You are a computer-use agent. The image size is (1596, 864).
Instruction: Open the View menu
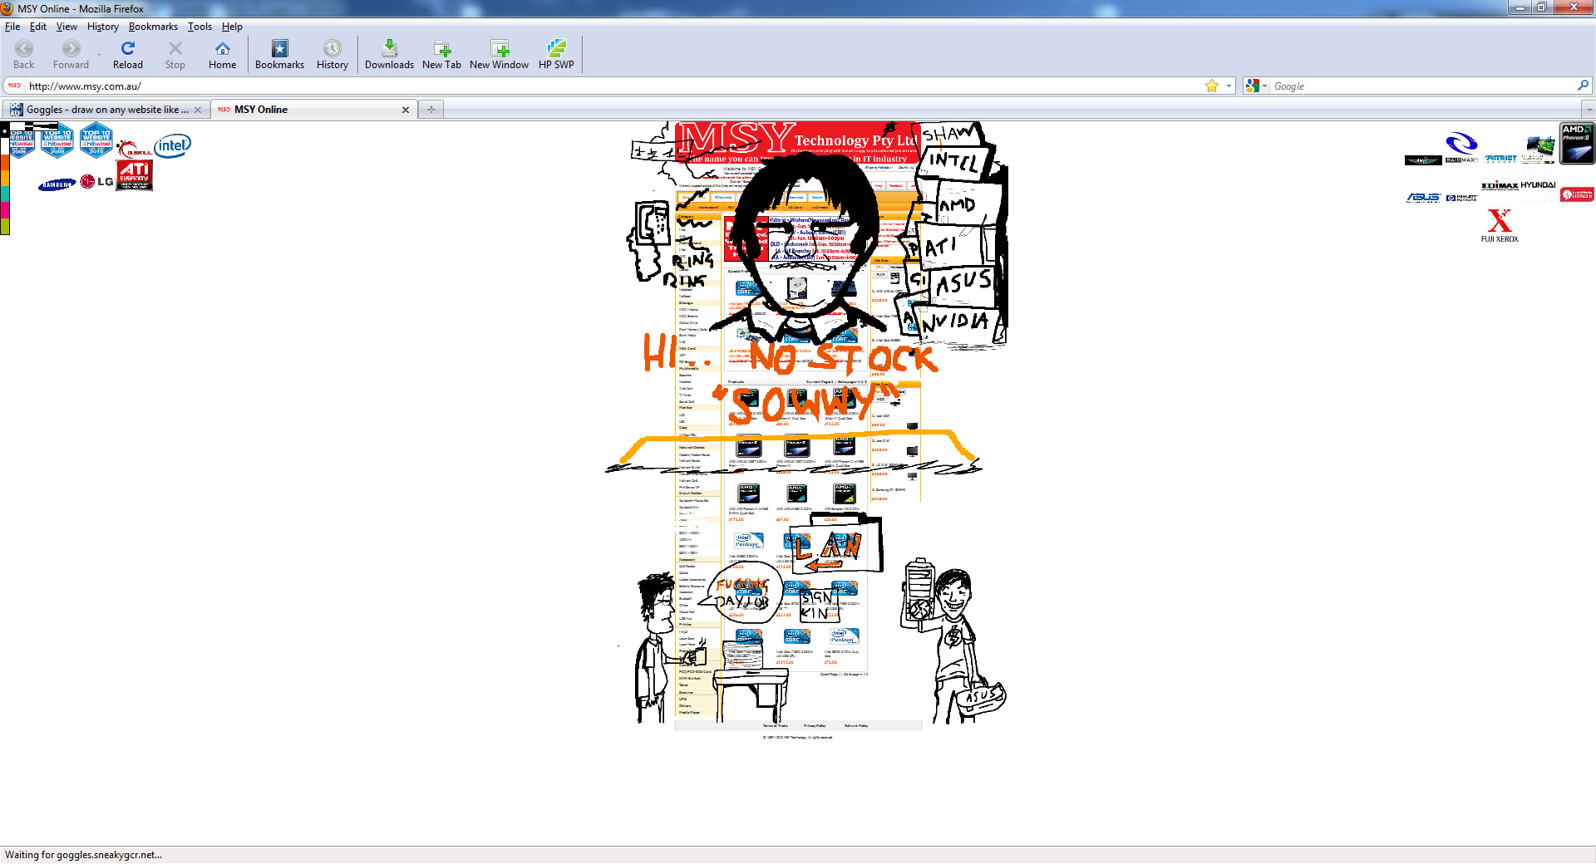(x=66, y=27)
